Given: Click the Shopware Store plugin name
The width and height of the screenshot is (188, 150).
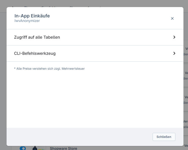Looking at the screenshot, I should tap(63, 148).
